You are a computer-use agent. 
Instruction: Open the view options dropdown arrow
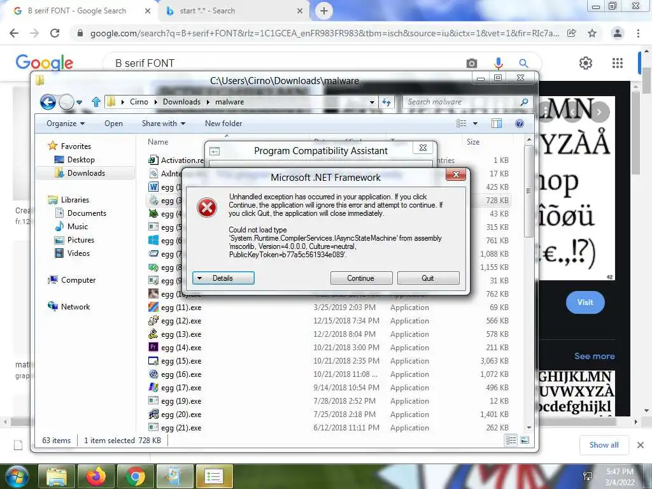475,124
